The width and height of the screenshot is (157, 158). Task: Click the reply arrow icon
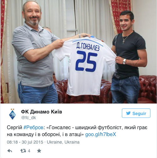pos(10,151)
